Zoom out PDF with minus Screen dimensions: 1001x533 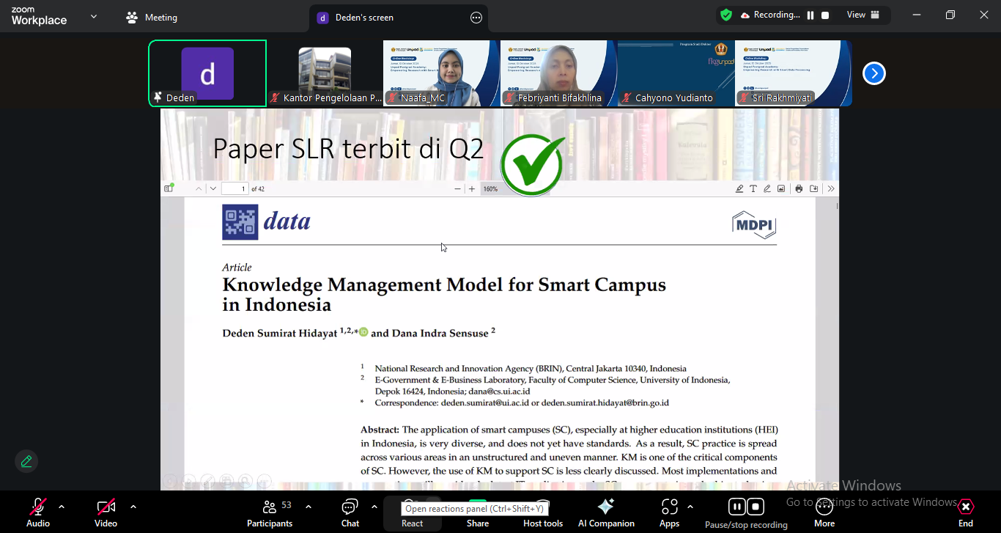point(458,188)
